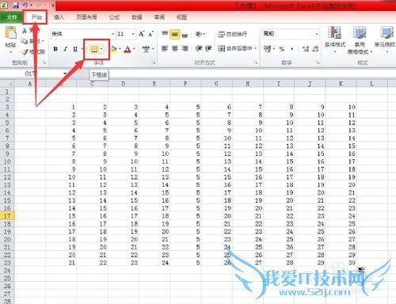Increase the cell indent
Viewport: 396px width, 304px height.
click(x=208, y=48)
